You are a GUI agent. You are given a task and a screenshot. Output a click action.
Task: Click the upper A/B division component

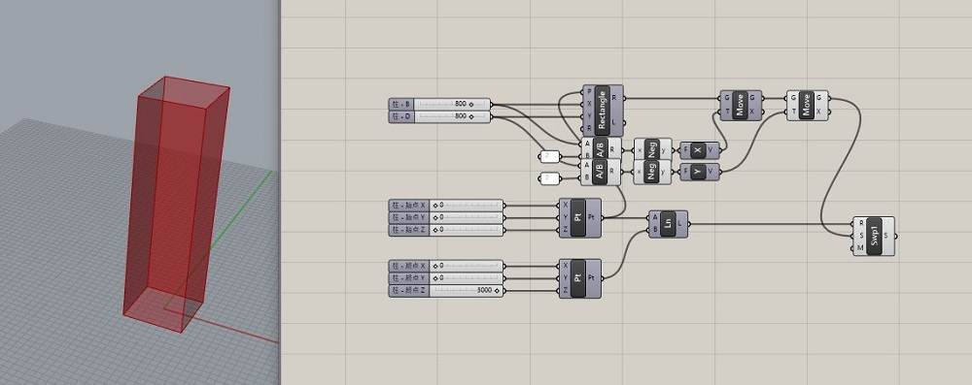point(600,149)
